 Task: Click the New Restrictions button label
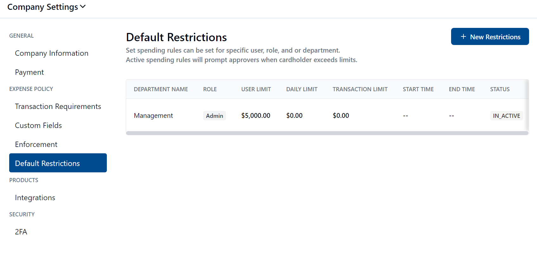pos(495,37)
